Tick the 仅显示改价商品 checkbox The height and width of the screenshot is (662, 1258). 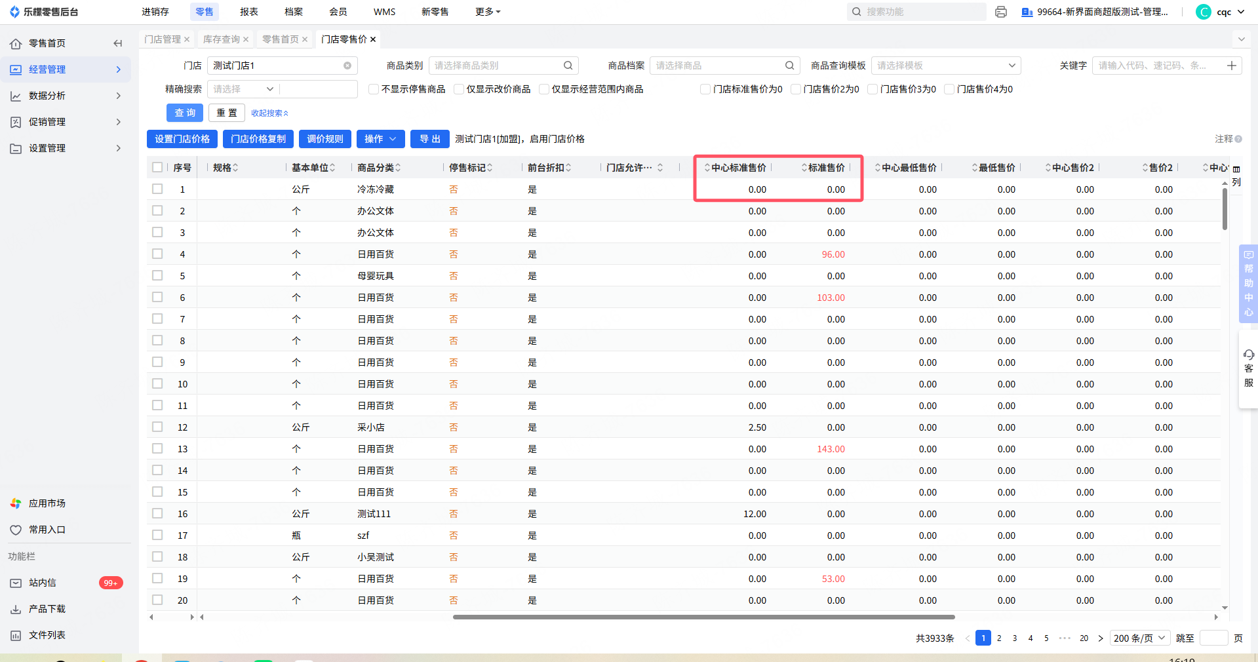[x=459, y=89]
